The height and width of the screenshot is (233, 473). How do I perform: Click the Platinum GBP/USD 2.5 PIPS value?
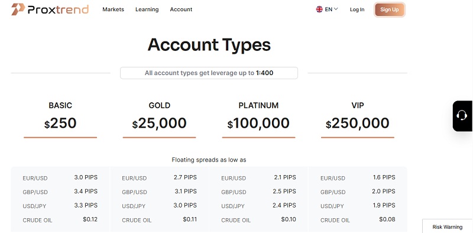[284, 191]
